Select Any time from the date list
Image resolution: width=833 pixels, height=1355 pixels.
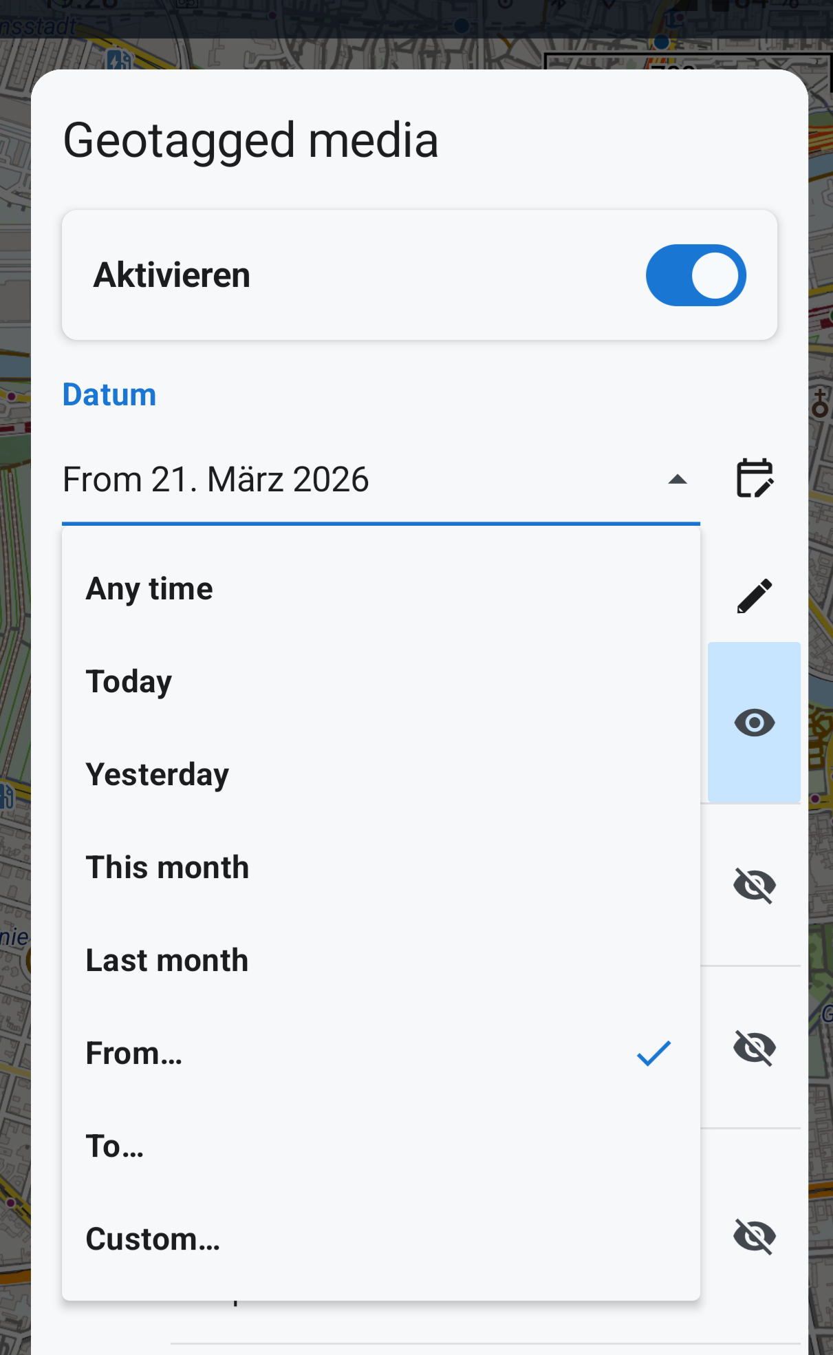point(149,589)
